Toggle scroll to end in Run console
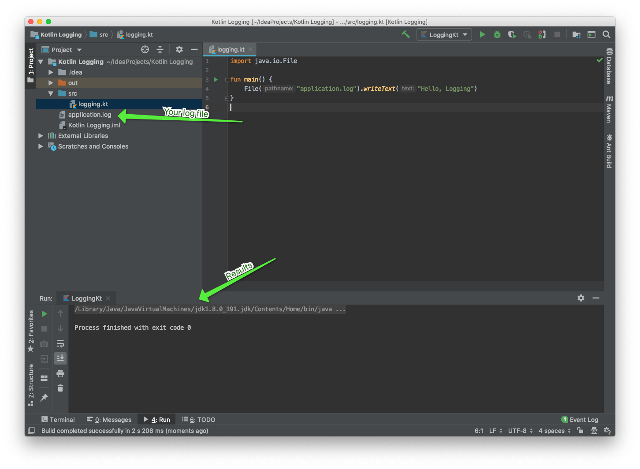The height and width of the screenshot is (469, 640). click(x=60, y=358)
